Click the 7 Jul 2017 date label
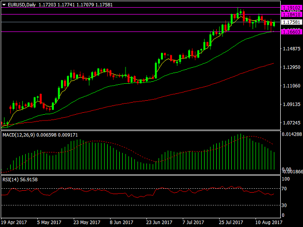This screenshot has width=303, height=227. click(x=193, y=222)
